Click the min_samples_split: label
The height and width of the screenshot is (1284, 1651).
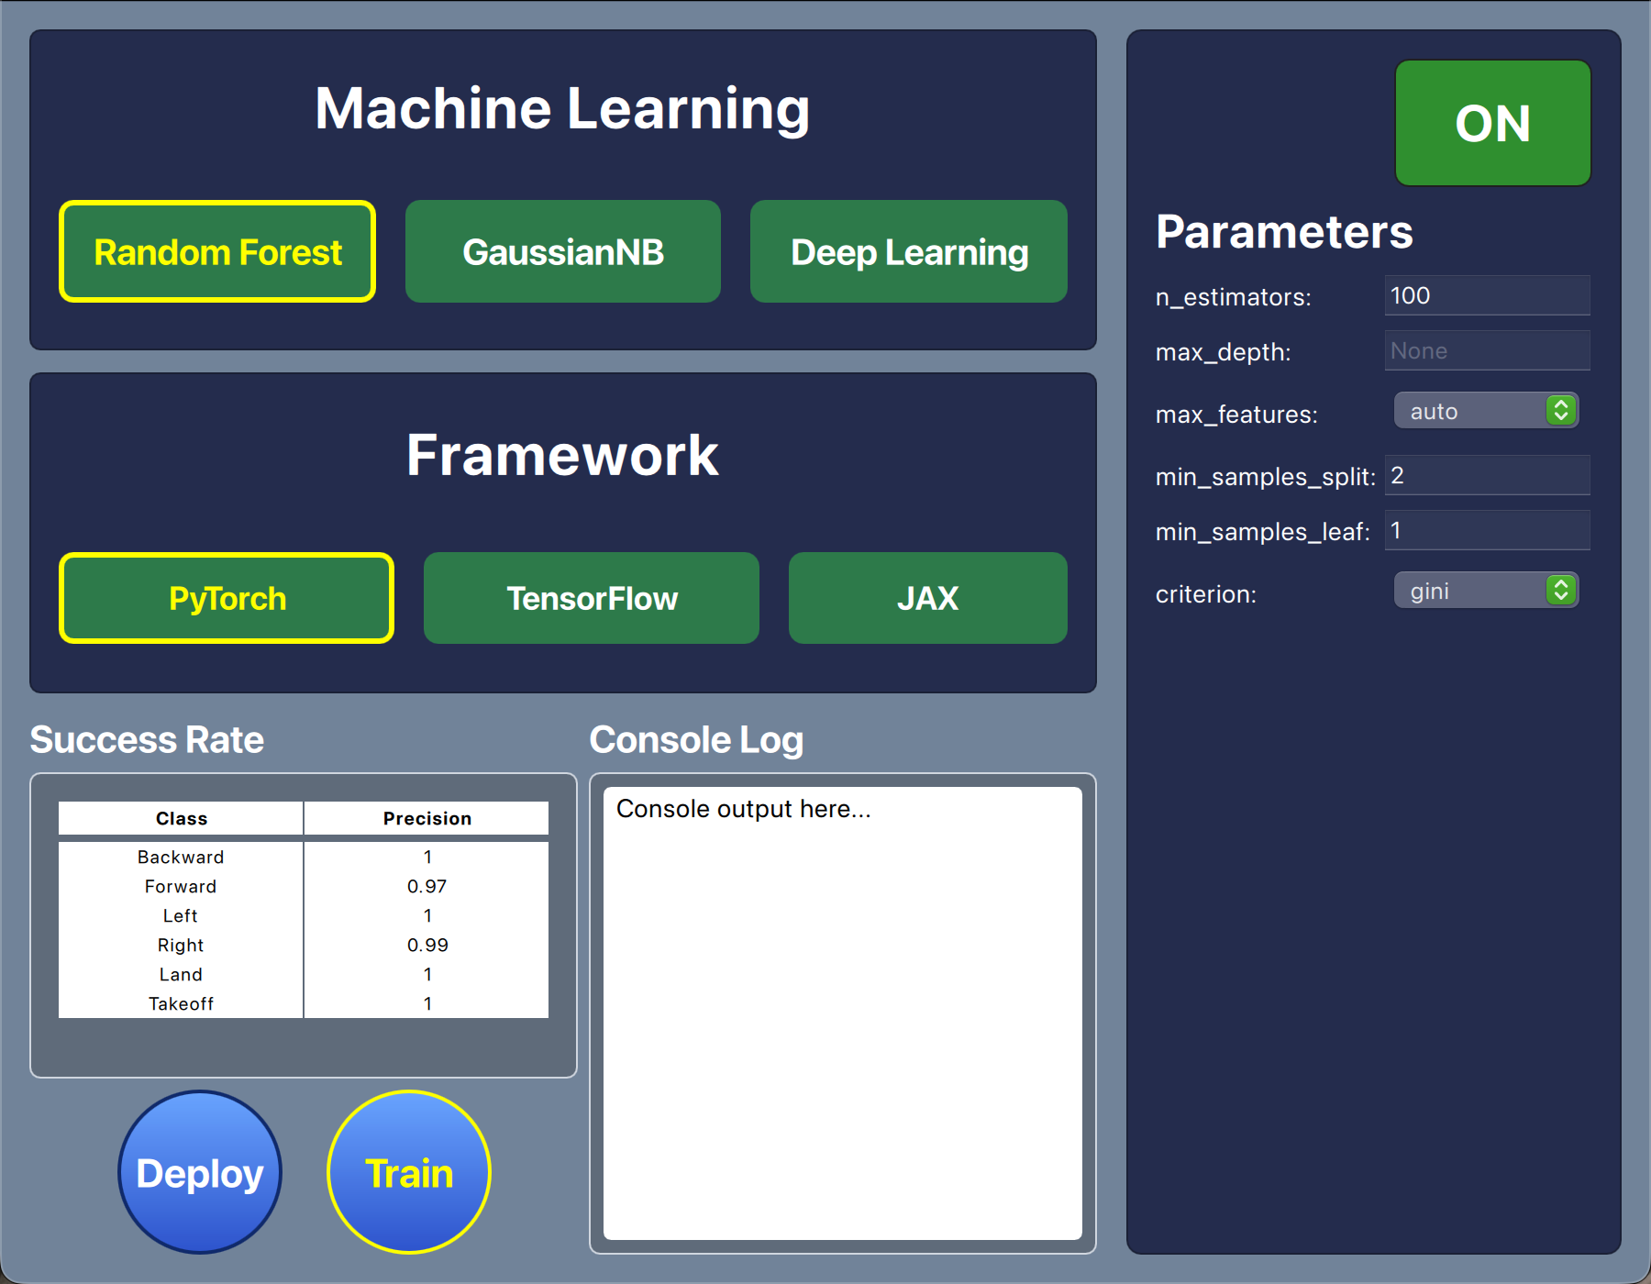1266,477
